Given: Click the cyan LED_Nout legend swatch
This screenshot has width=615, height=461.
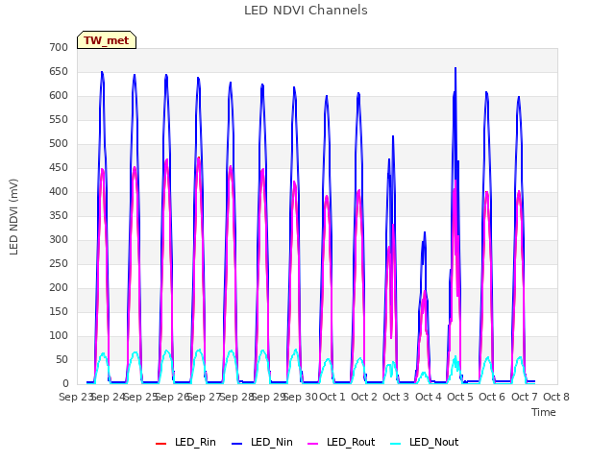Looking at the screenshot, I should pyautogui.click(x=396, y=444).
